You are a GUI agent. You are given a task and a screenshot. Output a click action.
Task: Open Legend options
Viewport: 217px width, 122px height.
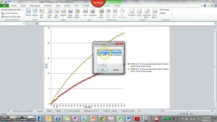tap(63, 13)
